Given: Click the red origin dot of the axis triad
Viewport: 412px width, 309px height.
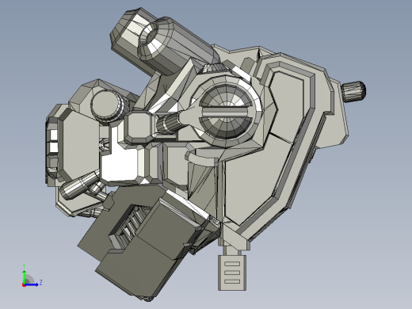Looking at the screenshot, I should pyautogui.click(x=24, y=285).
